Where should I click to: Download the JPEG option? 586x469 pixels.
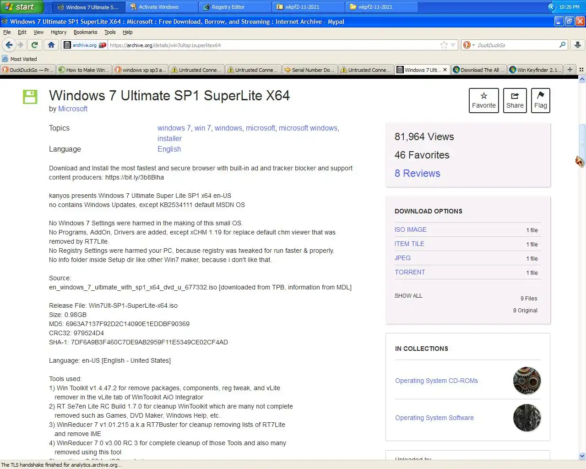click(x=402, y=258)
